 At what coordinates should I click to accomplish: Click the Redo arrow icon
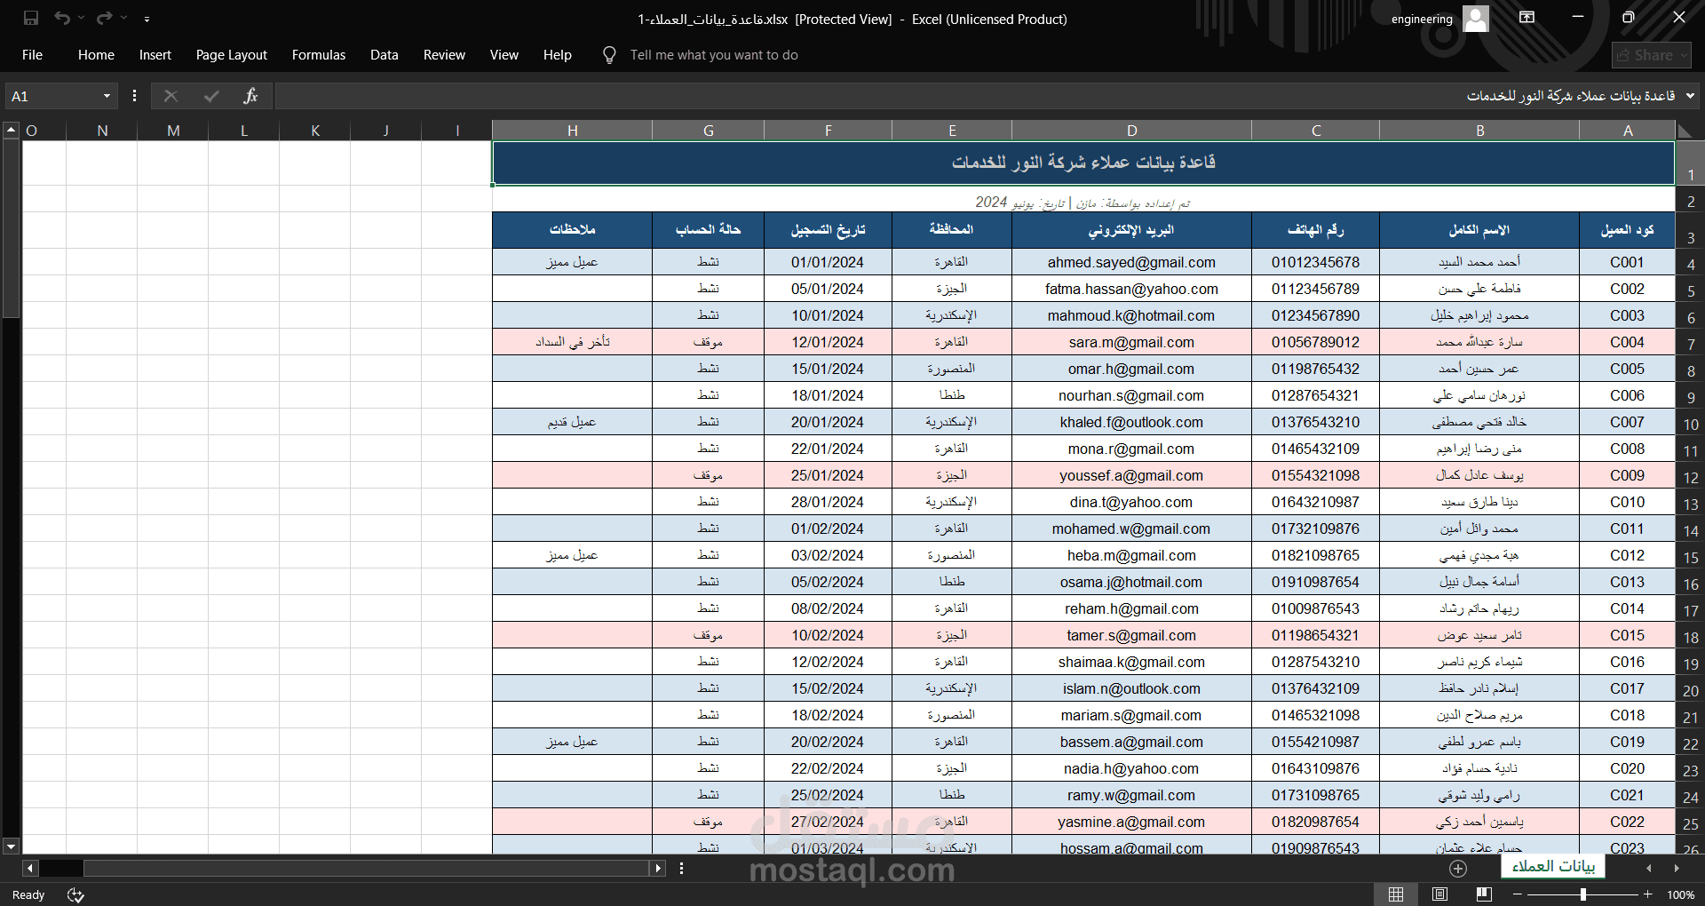[x=104, y=18]
